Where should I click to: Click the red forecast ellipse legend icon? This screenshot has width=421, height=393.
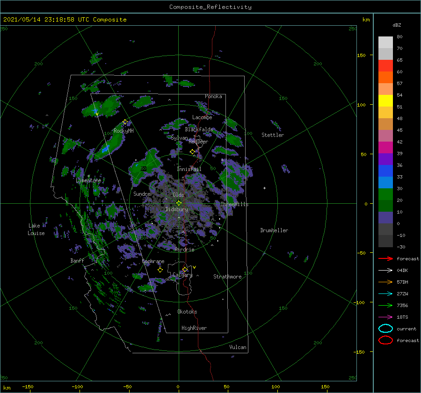click(385, 340)
